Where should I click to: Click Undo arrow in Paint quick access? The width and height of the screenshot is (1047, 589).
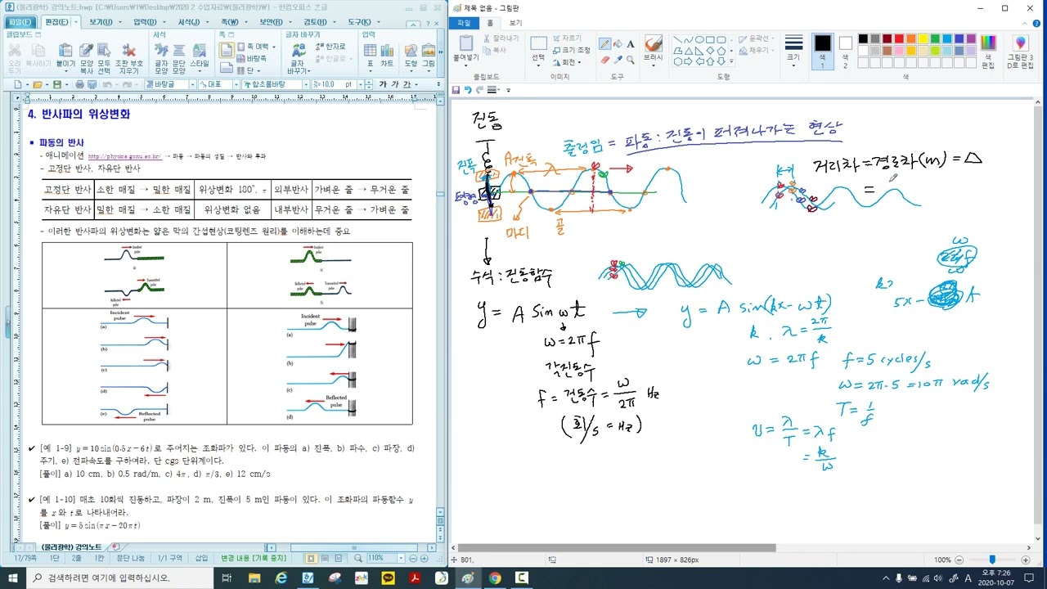469,90
